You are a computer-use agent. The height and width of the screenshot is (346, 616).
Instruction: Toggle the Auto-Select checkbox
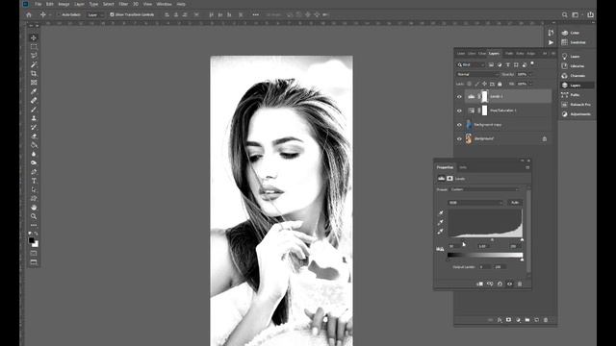click(x=59, y=14)
